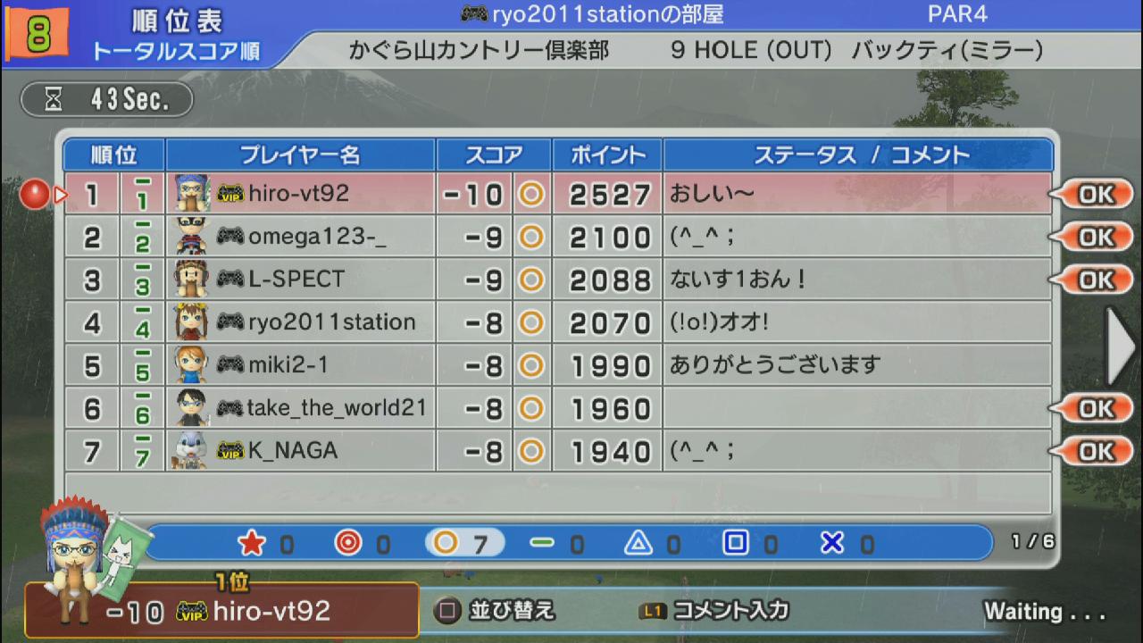Click the red ball cursor beside rank 1

(34, 194)
